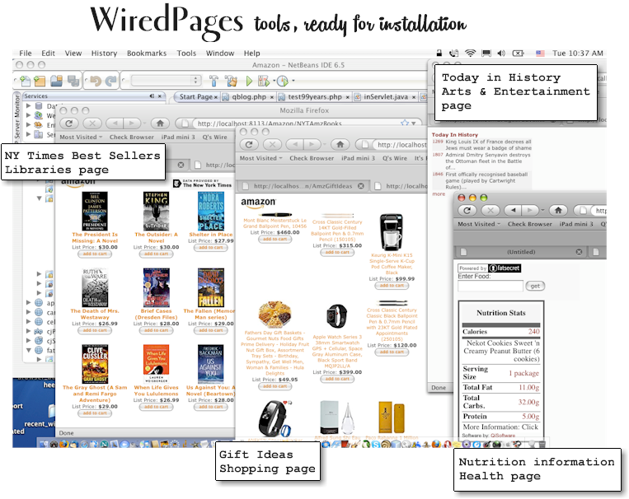Screen dimensions: 629x499
Task: Click the NetBeans Redo arrow icon
Action: [110, 81]
